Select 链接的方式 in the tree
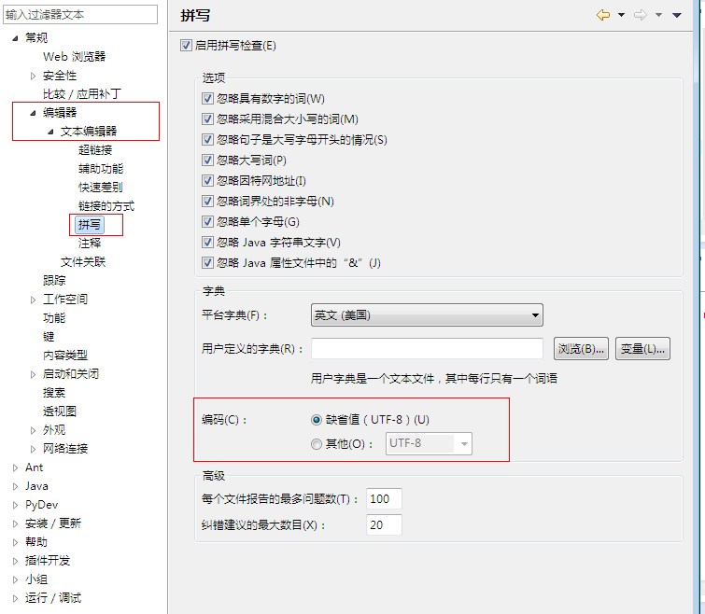 pyautogui.click(x=106, y=206)
